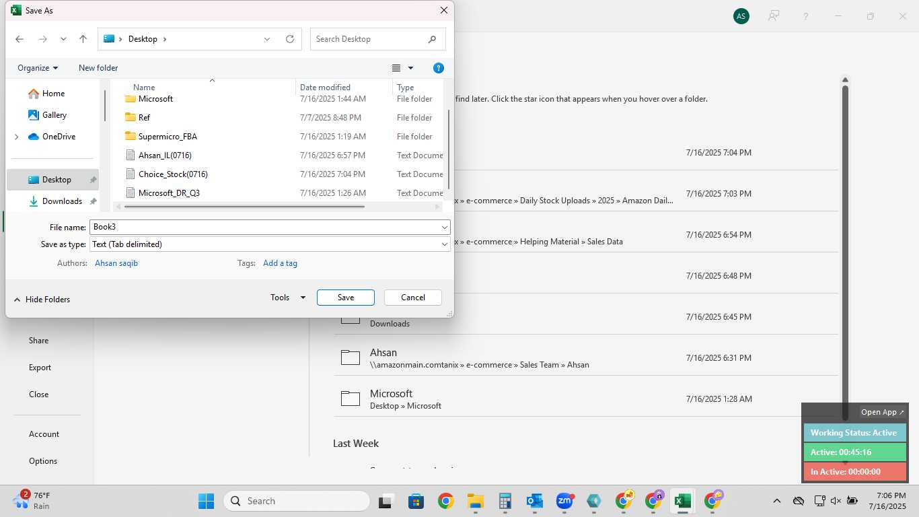Open Outlook from taskbar

535,501
